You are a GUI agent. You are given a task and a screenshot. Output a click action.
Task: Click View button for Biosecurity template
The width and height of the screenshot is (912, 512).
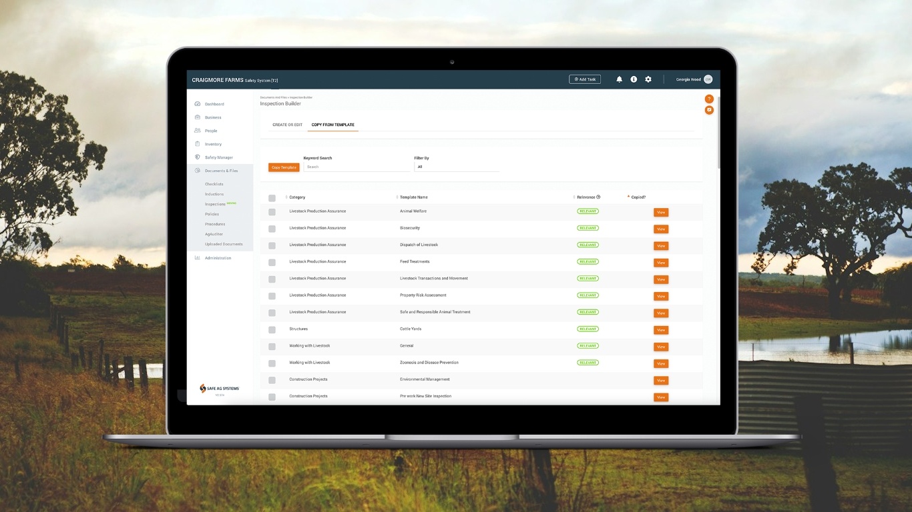[x=660, y=229]
